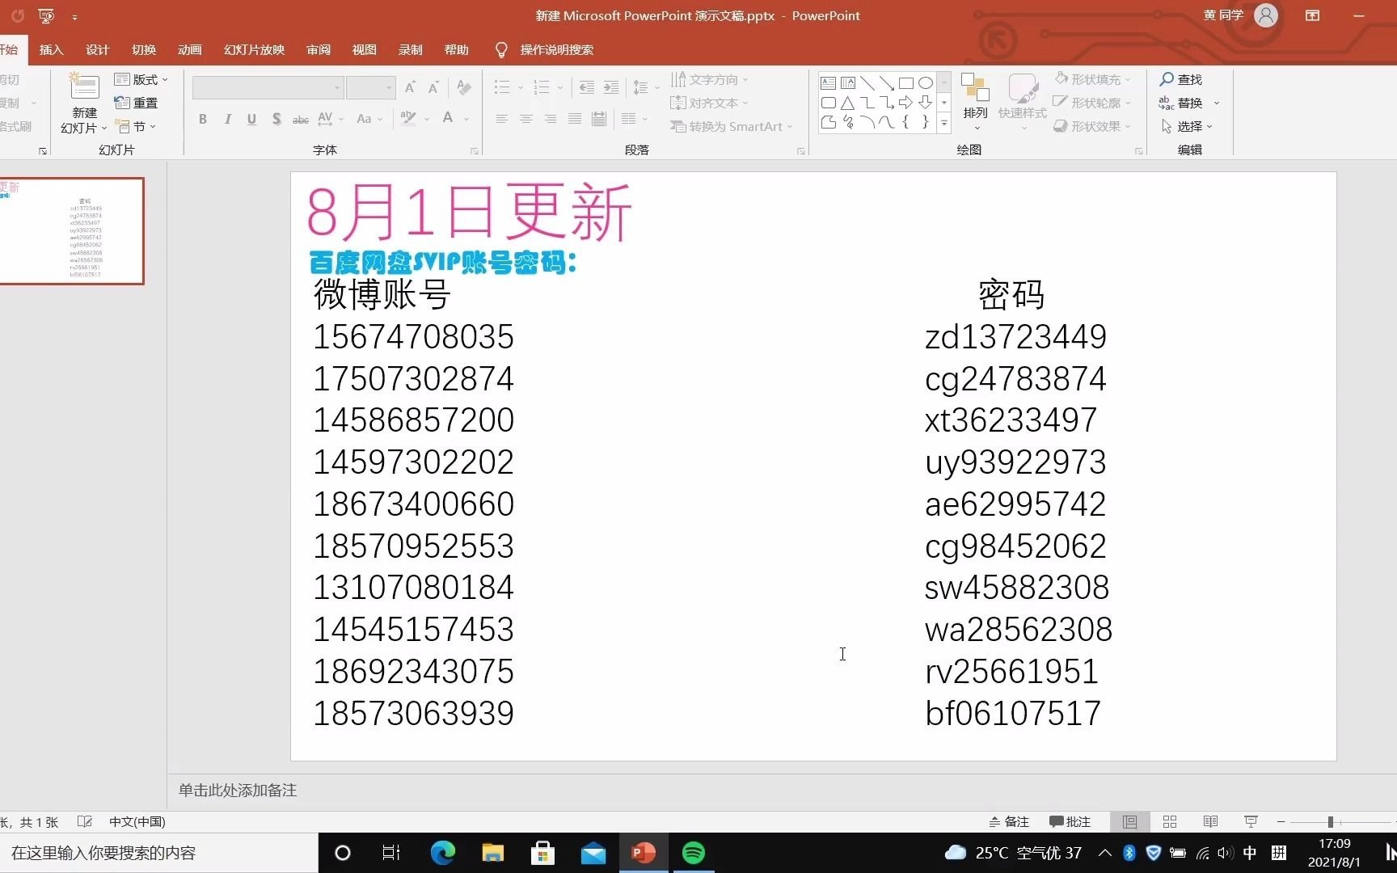
Task: Click 替换 replace button
Action: (x=1181, y=103)
